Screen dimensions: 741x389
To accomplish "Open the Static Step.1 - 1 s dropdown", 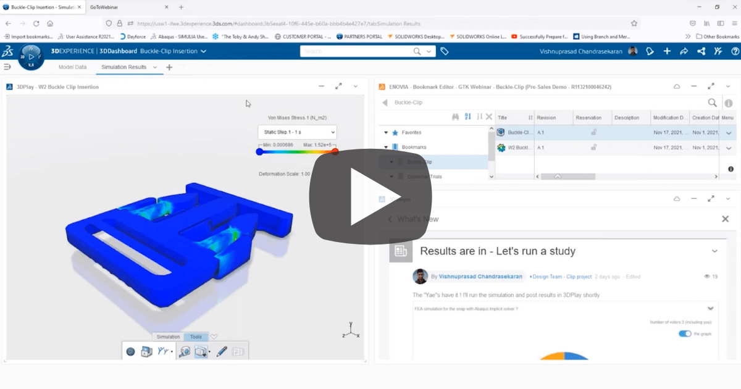I will click(x=298, y=132).
